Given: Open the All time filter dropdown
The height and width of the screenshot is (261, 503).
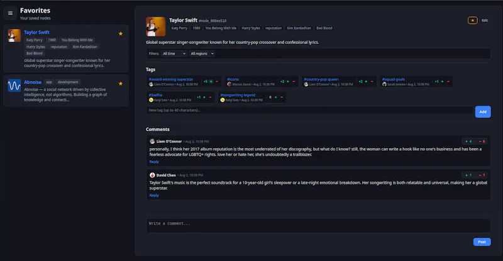Looking at the screenshot, I should pos(174,53).
